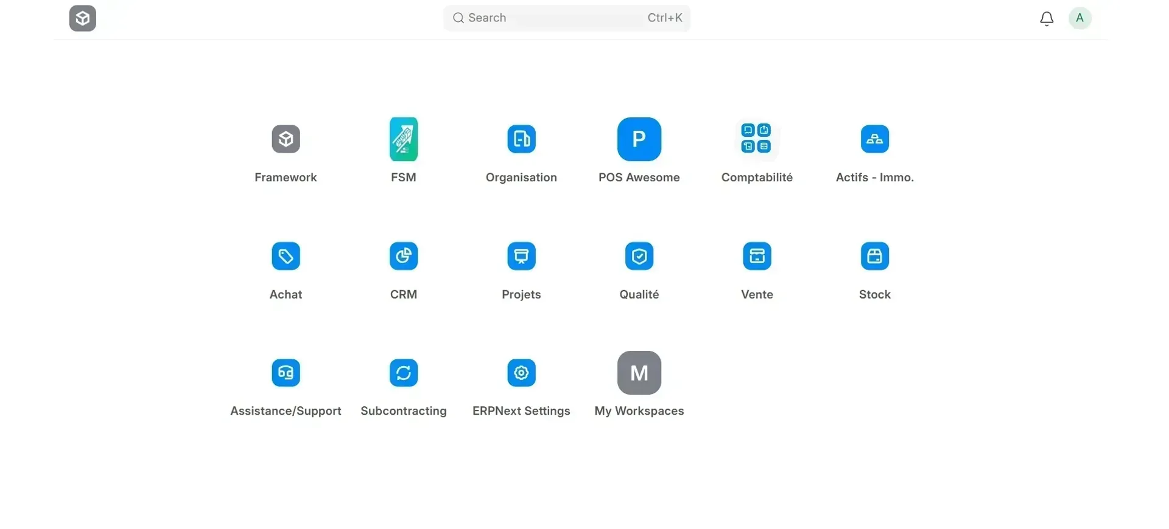Launch POS Awesome app
1169x529 pixels.
[639, 139]
